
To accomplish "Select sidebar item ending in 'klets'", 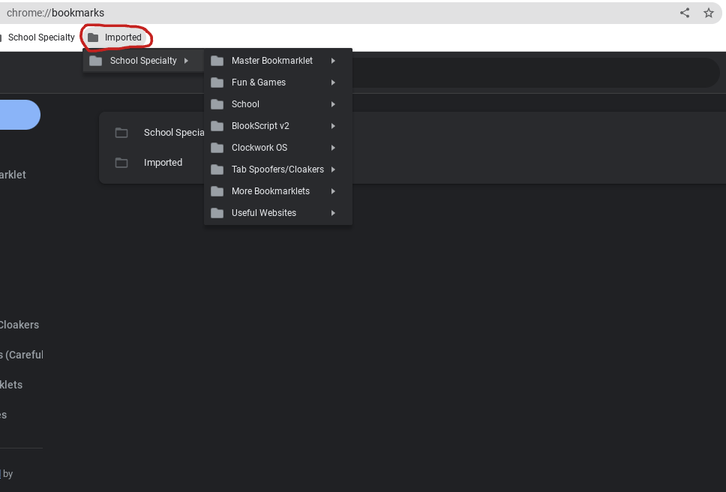I will pyautogui.click(x=11, y=385).
